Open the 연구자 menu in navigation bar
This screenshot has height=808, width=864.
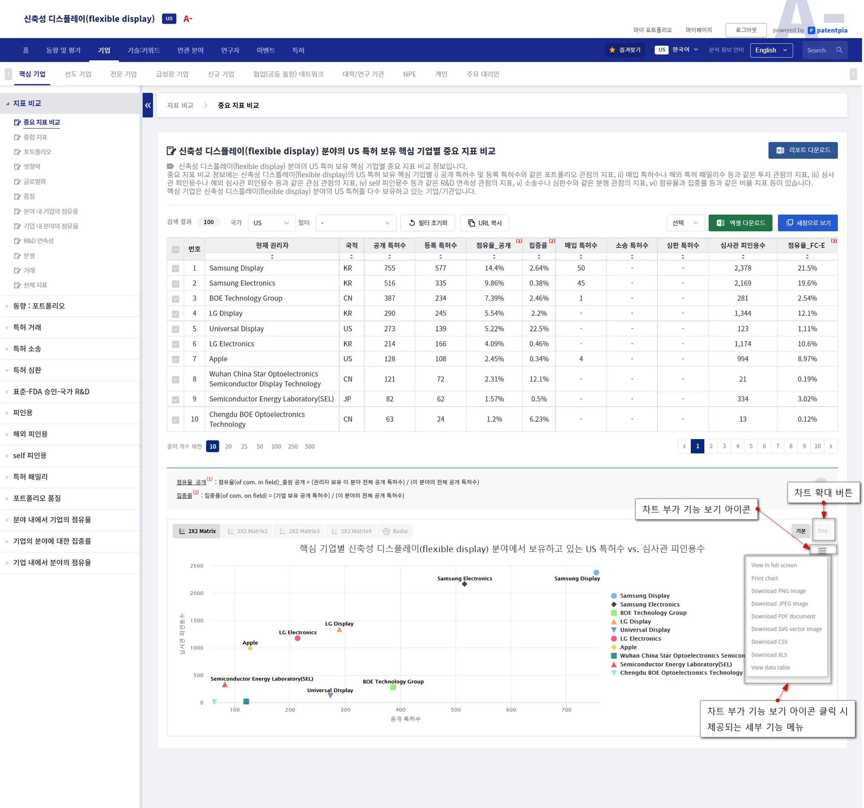point(230,50)
